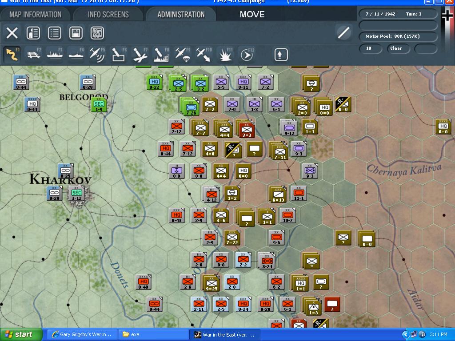Click the up-arrow box toolbar icon
Viewport: 455px width, 341px height.
click(281, 55)
